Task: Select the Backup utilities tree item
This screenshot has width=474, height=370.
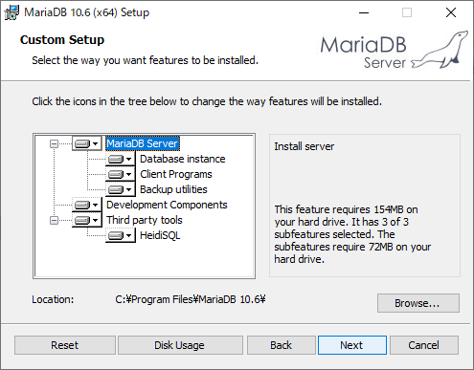Action: pyautogui.click(x=173, y=189)
